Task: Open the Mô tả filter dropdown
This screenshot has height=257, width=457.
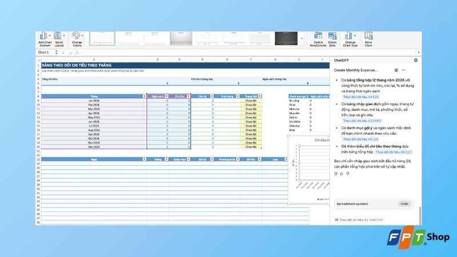Action: tap(212, 159)
